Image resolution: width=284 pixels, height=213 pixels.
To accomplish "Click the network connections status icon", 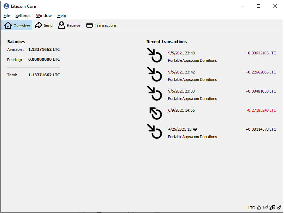I will coord(272,207).
